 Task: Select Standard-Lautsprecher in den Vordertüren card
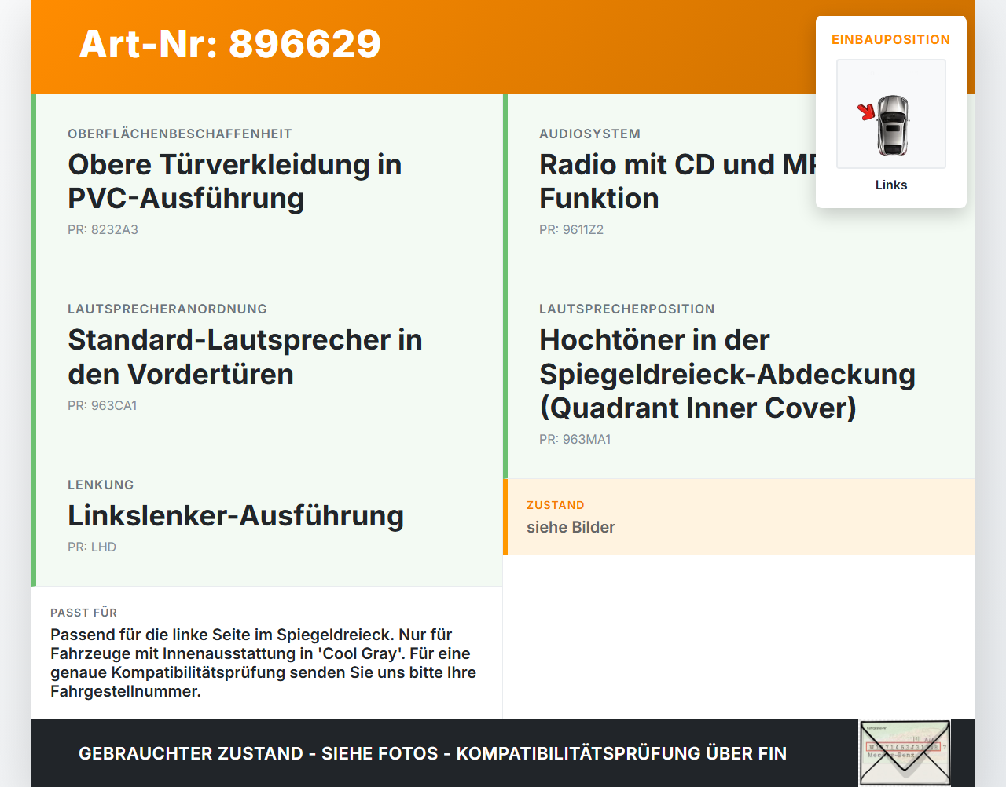267,357
